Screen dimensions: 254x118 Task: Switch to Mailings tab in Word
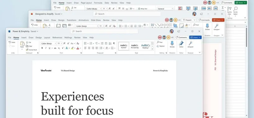coord(68,38)
